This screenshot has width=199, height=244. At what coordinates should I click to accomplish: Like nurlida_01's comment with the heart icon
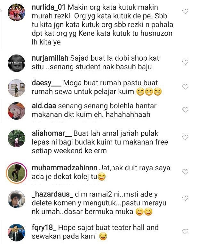coord(185,11)
